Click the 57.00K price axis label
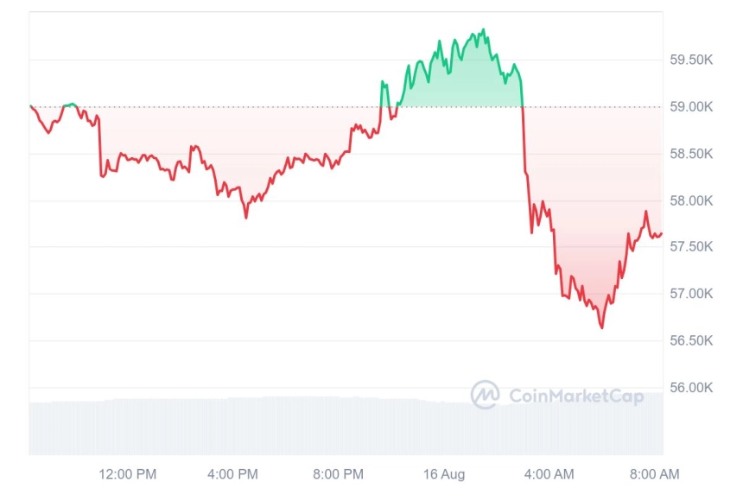Viewport: 743px width, 495px height. (x=691, y=294)
